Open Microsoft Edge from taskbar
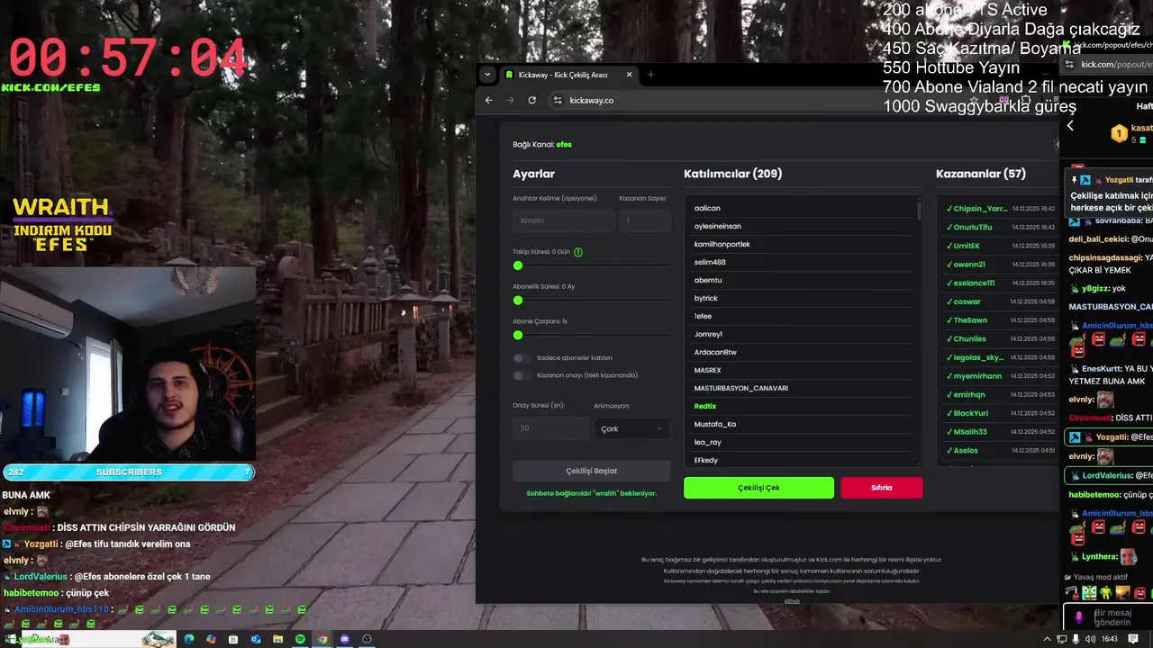Viewport: 1153px width, 648px height. pos(189,639)
